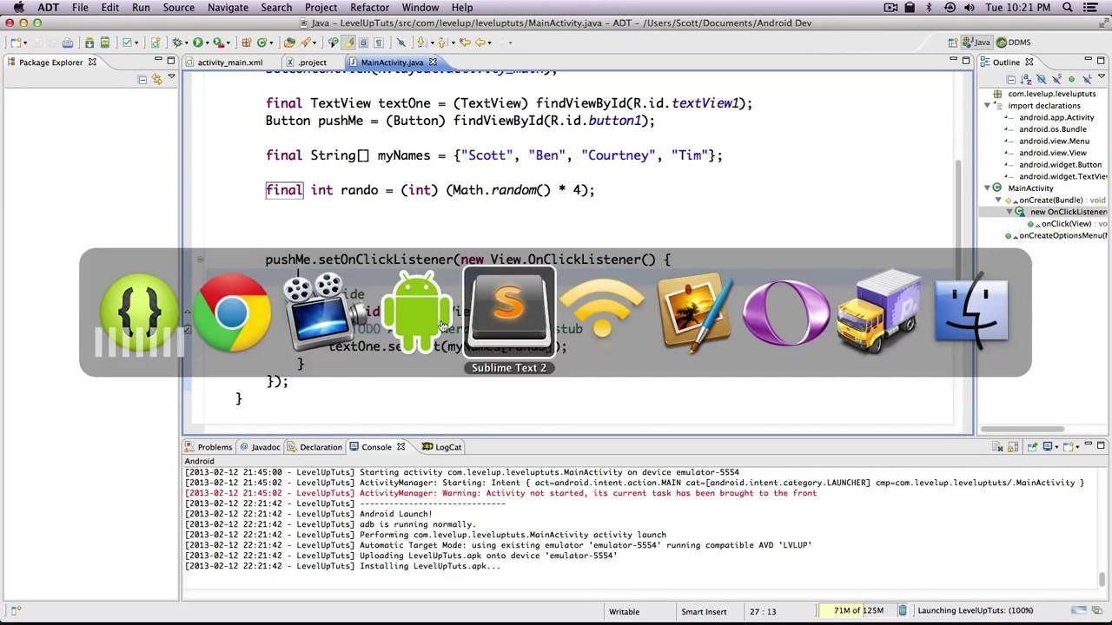Screen dimensions: 1112x625
Task: Toggle Scroll Lock in Console
Action: click(x=1013, y=446)
